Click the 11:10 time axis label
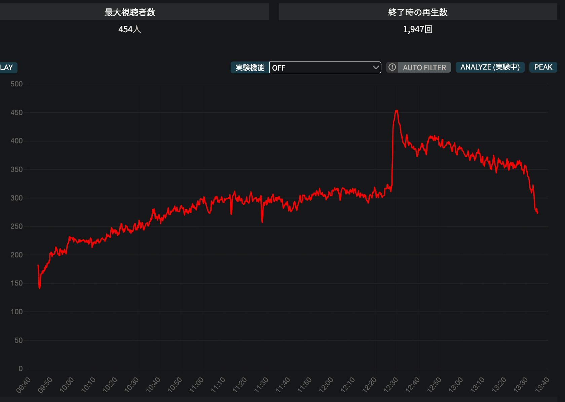Screen dimensions: 565x402 click(x=218, y=385)
